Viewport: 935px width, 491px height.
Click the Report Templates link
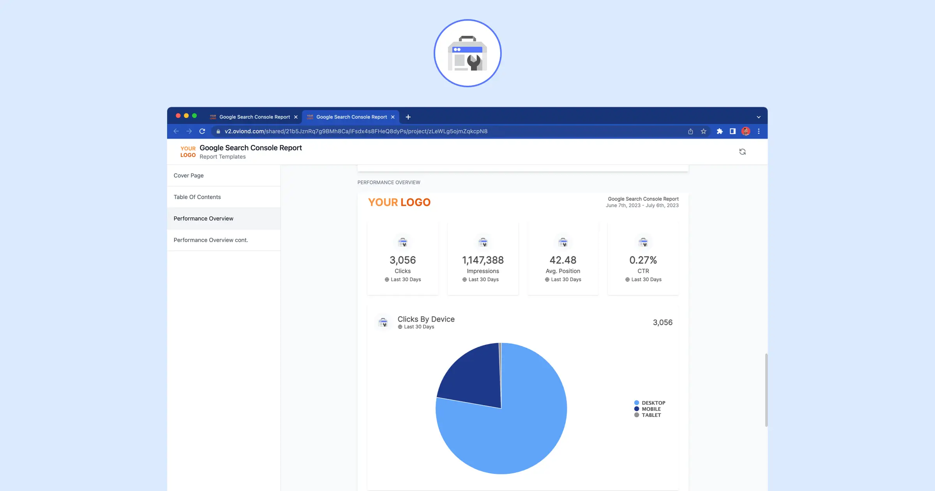coord(222,157)
